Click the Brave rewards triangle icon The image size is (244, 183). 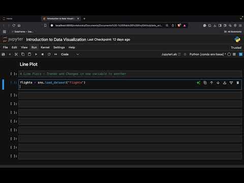coord(185,25)
